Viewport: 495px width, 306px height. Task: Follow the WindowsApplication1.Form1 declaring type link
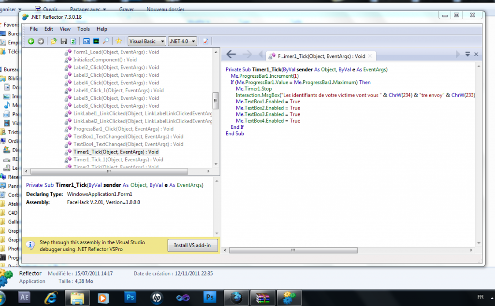tap(100, 194)
